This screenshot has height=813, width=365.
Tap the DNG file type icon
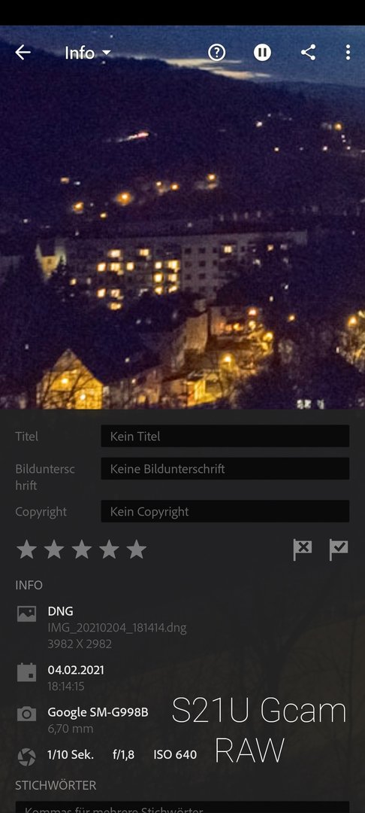pyautogui.click(x=27, y=614)
